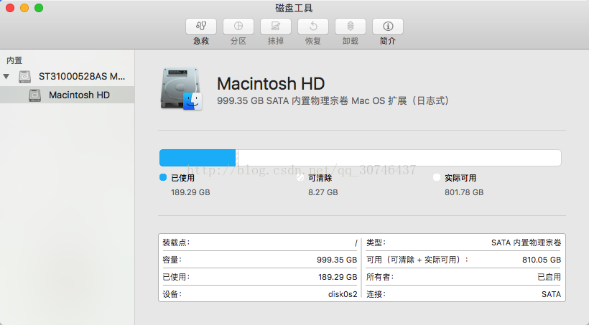Image resolution: width=589 pixels, height=325 pixels.
Task: Click the 抹掉 erase toolbar icon
Action: [275, 27]
